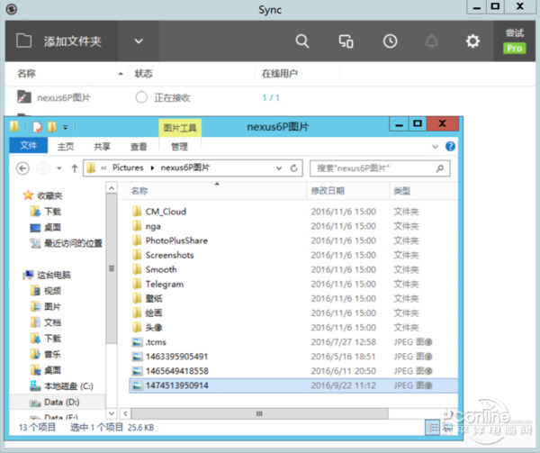
Task: Open the history clock icon in Sync
Action: 390,41
